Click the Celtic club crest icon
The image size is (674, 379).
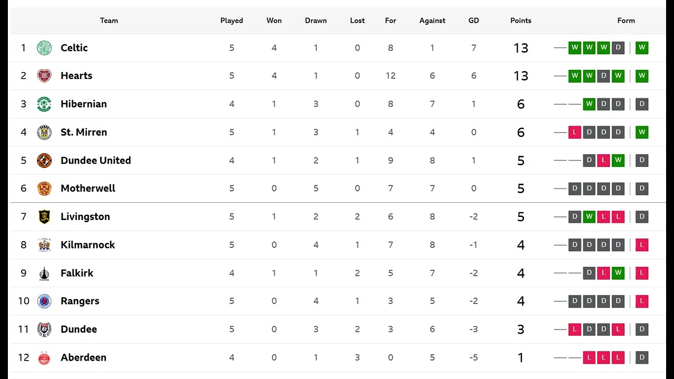tap(44, 48)
